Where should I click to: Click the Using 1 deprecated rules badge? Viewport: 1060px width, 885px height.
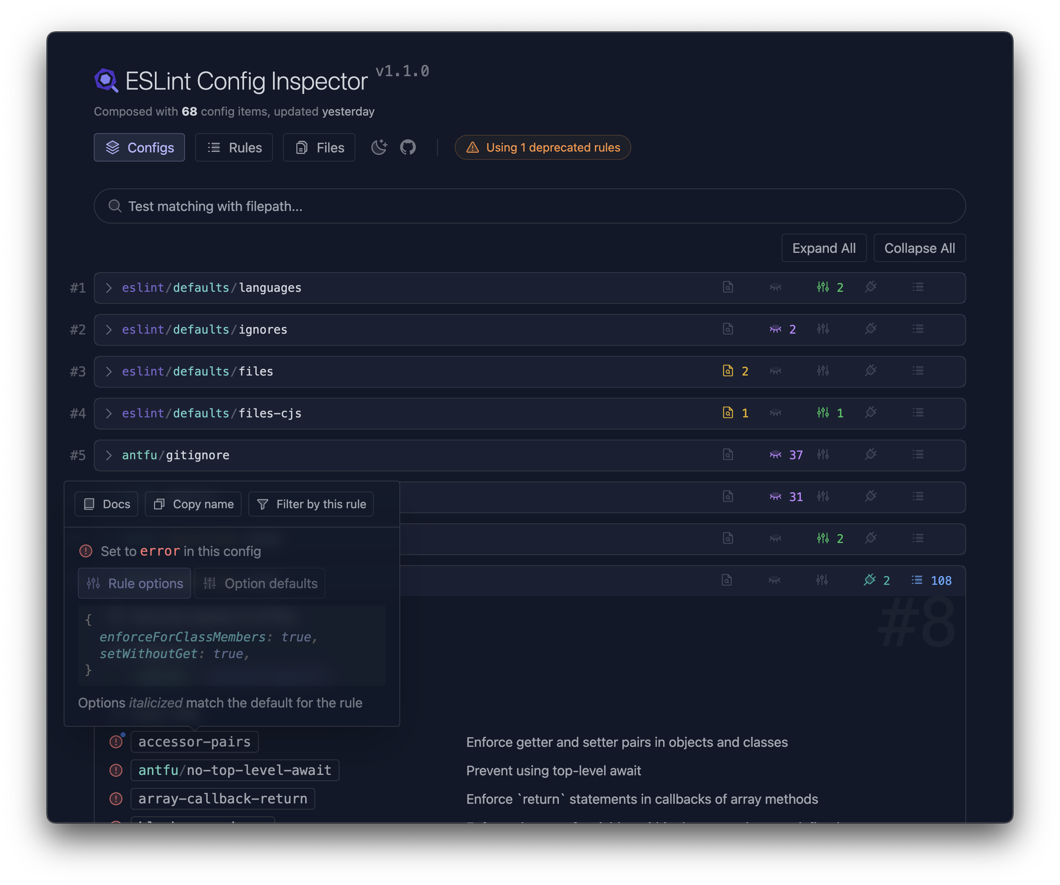(x=543, y=147)
